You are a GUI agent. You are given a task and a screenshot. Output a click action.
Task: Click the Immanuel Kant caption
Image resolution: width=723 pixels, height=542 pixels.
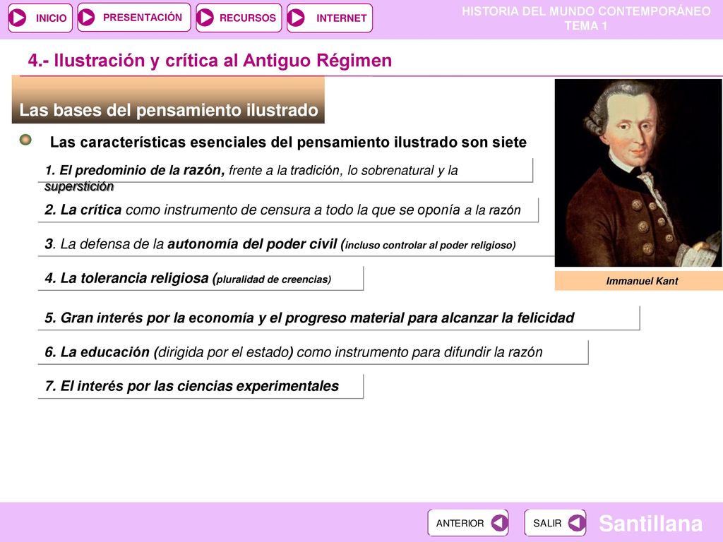(x=642, y=281)
